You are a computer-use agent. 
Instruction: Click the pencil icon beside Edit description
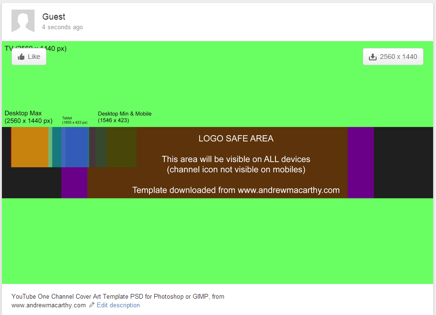(x=91, y=305)
